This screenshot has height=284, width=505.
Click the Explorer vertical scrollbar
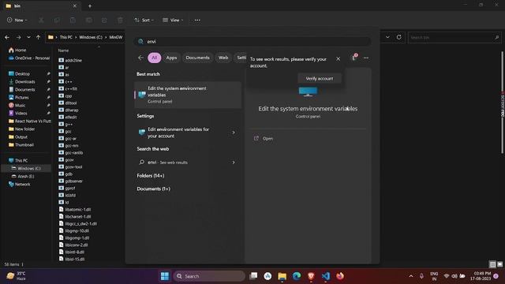click(x=502, y=103)
